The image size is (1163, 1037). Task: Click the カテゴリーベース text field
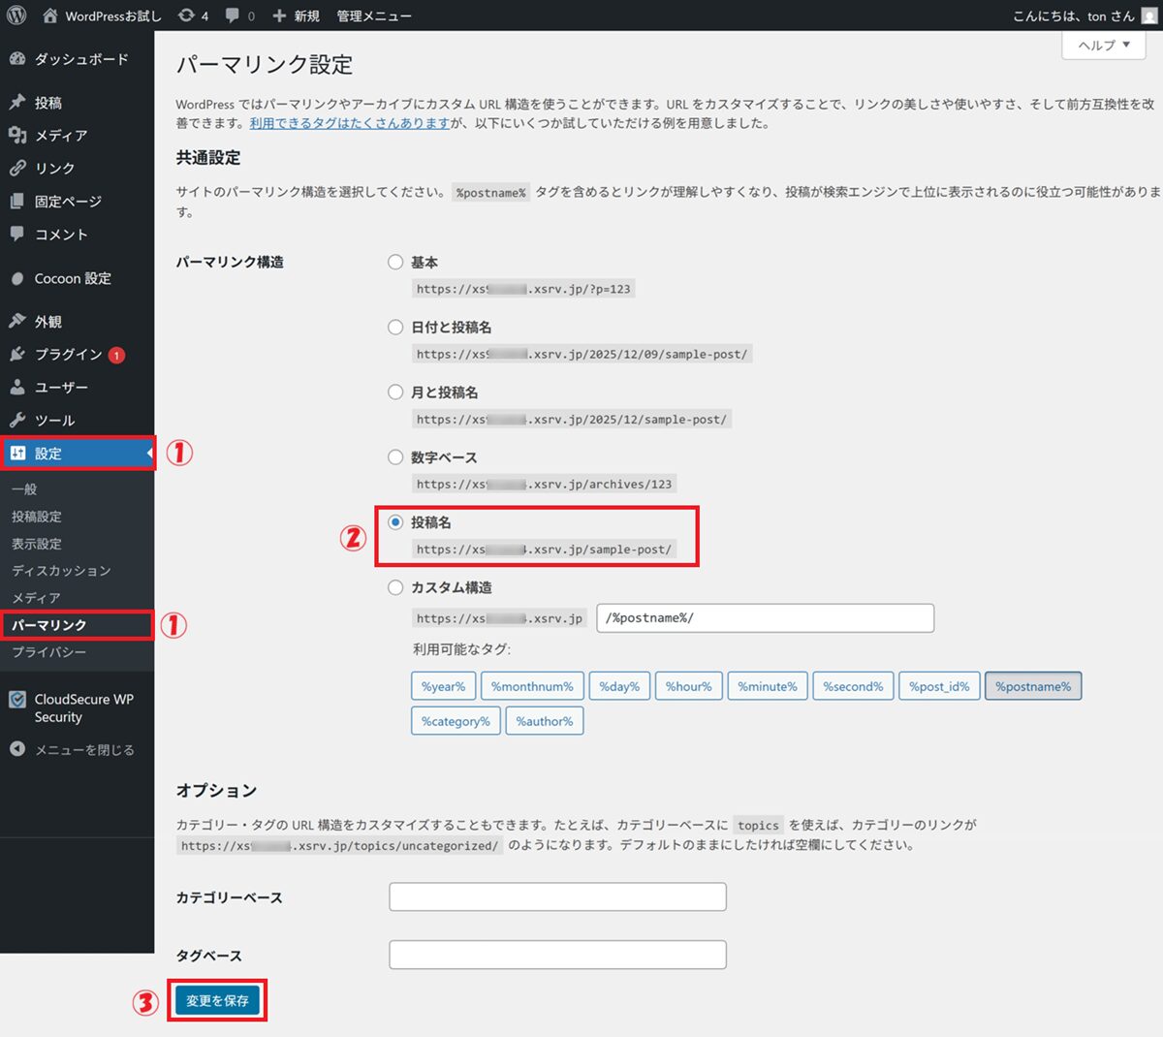coord(557,896)
